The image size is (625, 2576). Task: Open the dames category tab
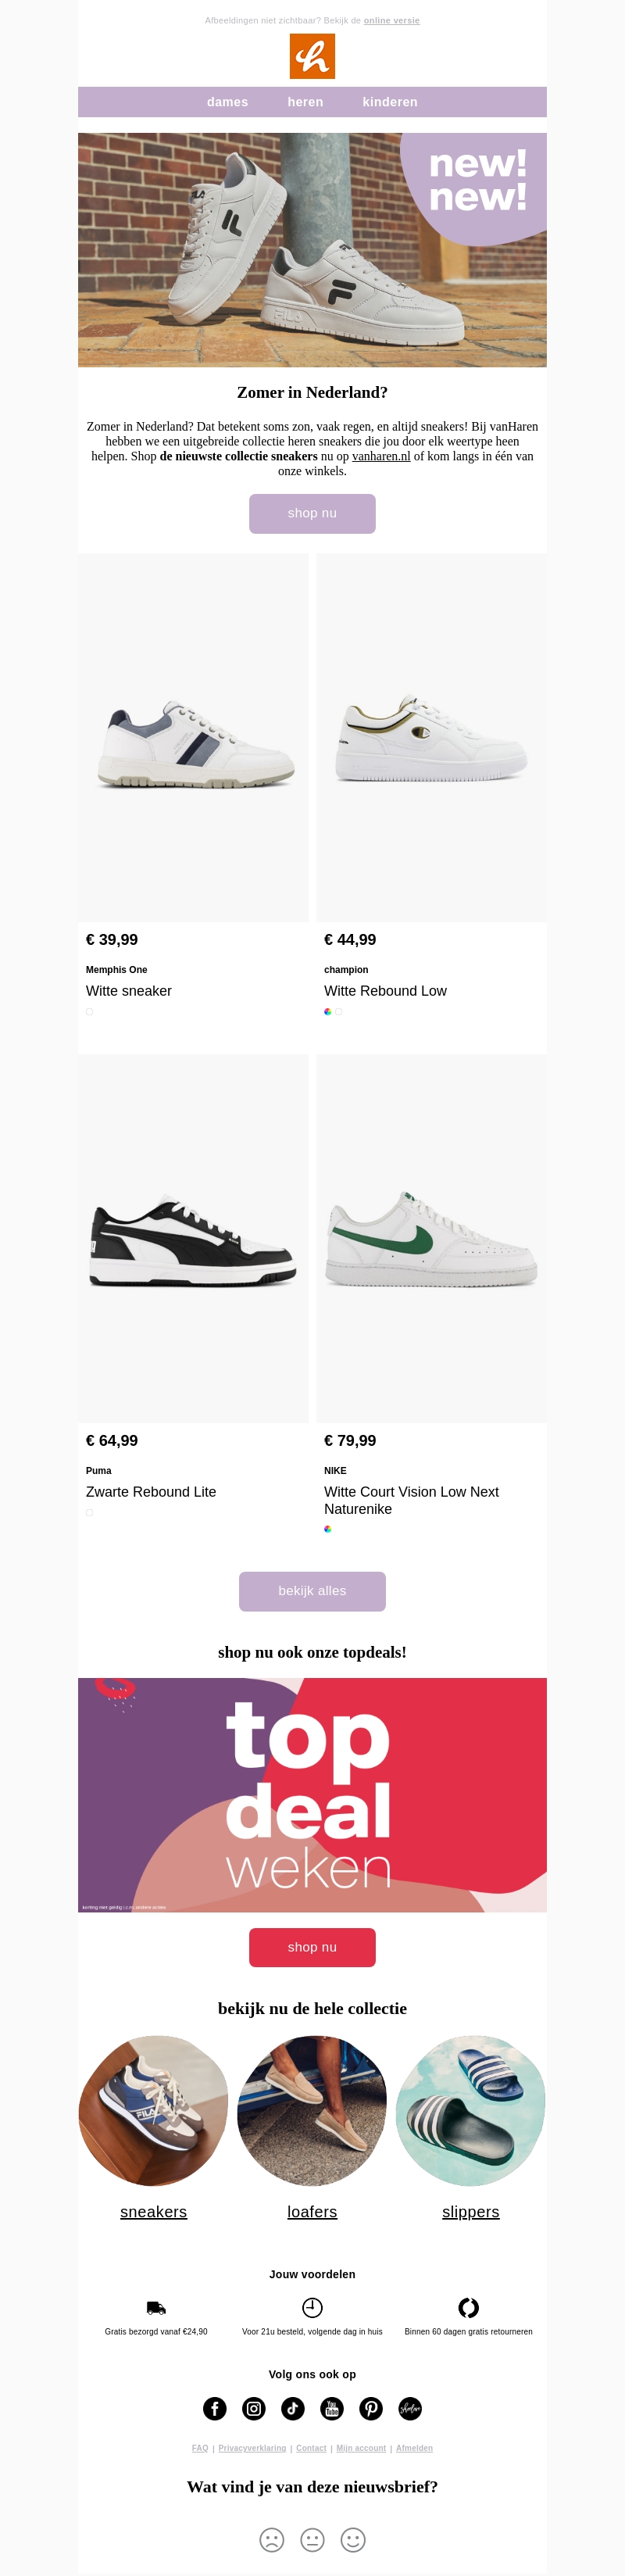[x=227, y=102]
